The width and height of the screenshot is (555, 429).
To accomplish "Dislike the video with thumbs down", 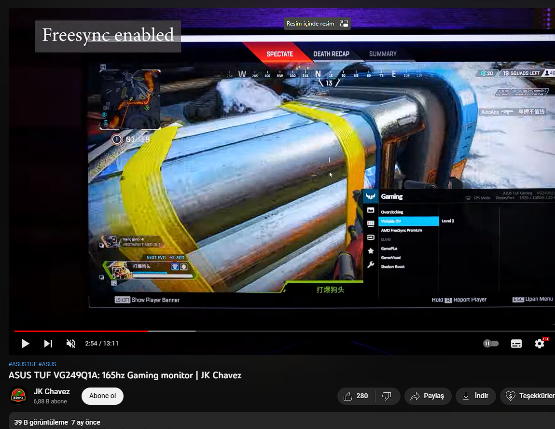I will (x=387, y=396).
